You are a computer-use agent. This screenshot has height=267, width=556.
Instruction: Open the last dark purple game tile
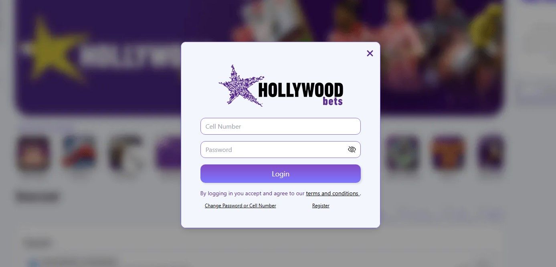491,154
